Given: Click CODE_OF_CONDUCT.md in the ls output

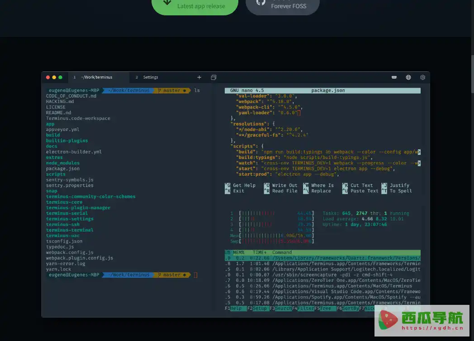Looking at the screenshot, I should pos(71,96).
